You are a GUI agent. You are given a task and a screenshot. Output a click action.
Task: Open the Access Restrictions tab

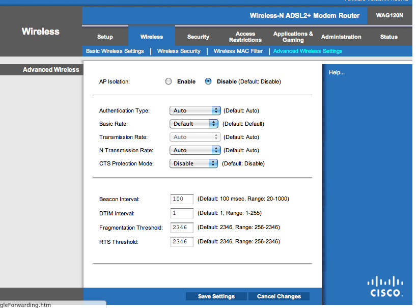(x=245, y=37)
